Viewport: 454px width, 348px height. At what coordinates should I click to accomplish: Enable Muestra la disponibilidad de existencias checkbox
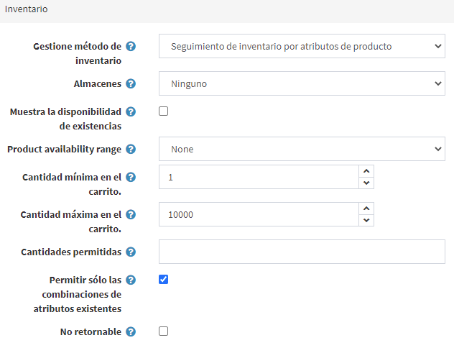[163, 111]
